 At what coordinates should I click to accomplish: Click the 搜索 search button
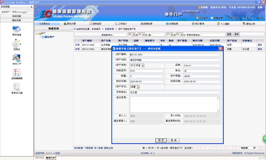(x=236, y=34)
